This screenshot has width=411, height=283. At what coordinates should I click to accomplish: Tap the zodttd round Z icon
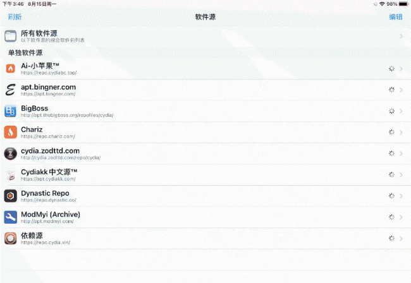pyautogui.click(x=11, y=154)
